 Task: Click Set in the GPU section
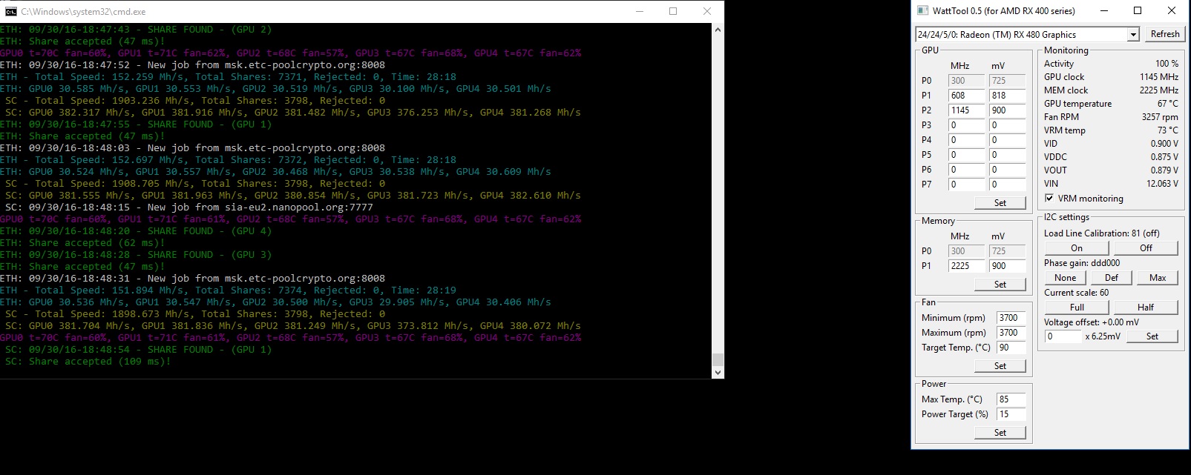pos(1000,203)
